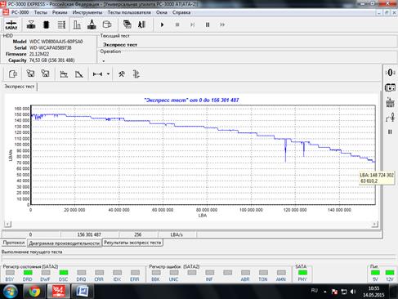This screenshot has width=398, height=299.
Task: Open the Тесты menu
Action: click(40, 12)
